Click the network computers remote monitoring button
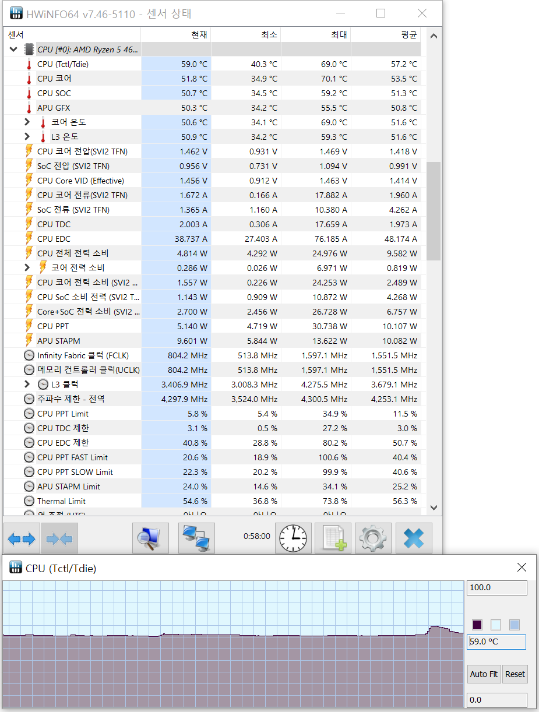Viewport: 539px width, 712px height. pos(196,538)
